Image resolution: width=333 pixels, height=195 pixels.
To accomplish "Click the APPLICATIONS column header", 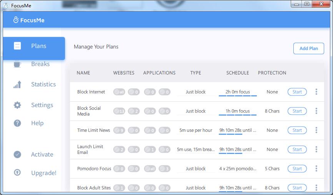I will tap(159, 73).
